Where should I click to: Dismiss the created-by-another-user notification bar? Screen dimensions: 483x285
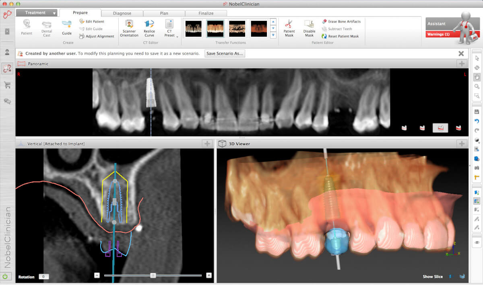coord(461,53)
